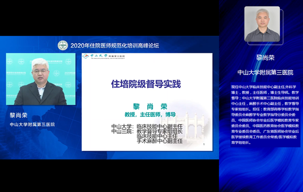Click the speaker biography text box

point(265,115)
